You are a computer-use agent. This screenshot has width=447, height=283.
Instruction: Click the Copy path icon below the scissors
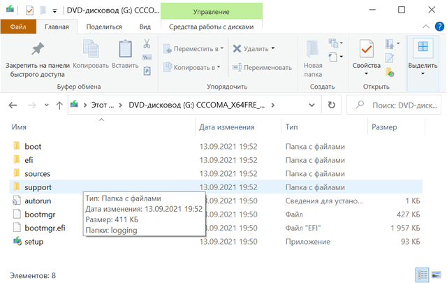pyautogui.click(x=147, y=57)
